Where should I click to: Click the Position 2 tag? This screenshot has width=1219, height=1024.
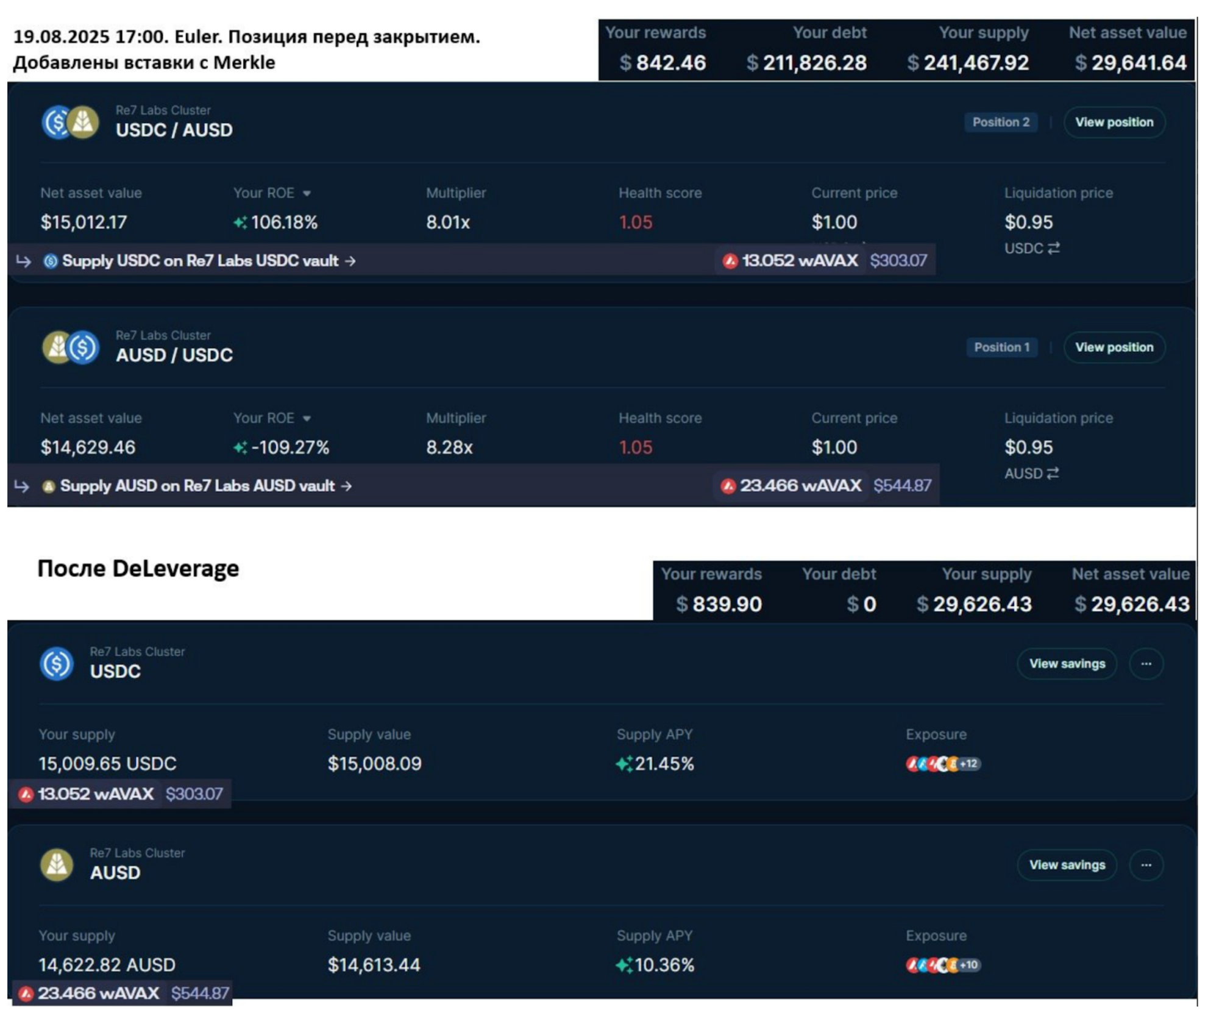tap(1001, 122)
